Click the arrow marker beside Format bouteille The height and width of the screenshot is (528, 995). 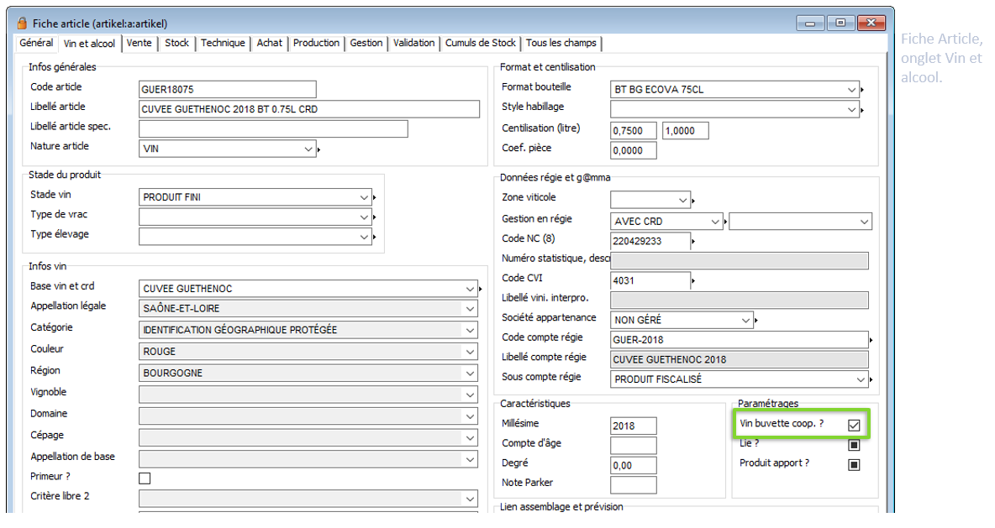pos(862,90)
